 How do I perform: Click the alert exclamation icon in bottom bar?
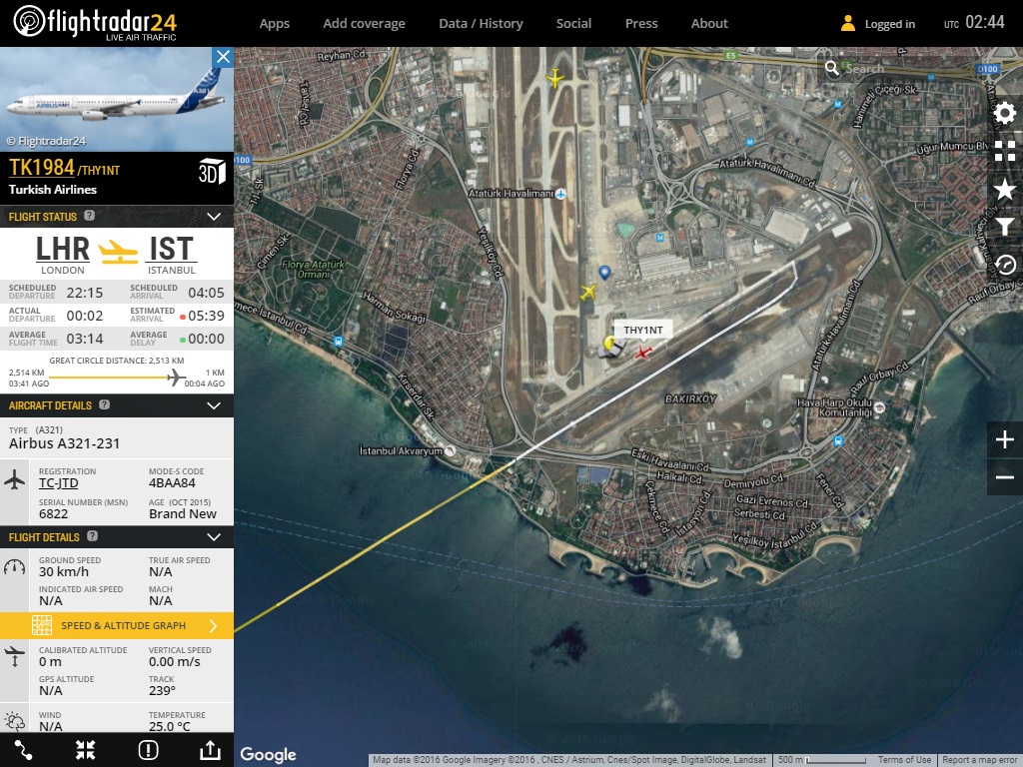point(149,750)
